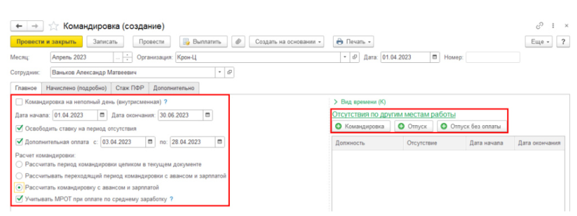Click the Записать button
Viewport: 577px width, 216px height.
(105, 42)
